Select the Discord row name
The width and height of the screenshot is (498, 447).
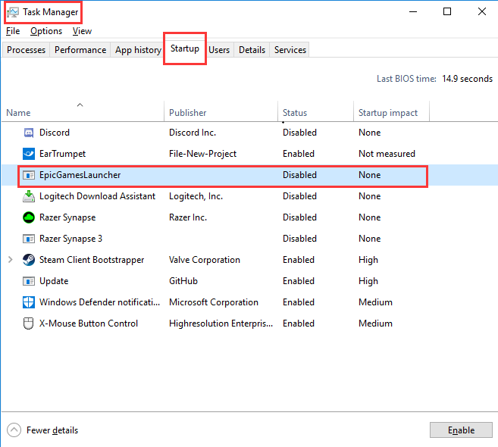pyautogui.click(x=55, y=133)
